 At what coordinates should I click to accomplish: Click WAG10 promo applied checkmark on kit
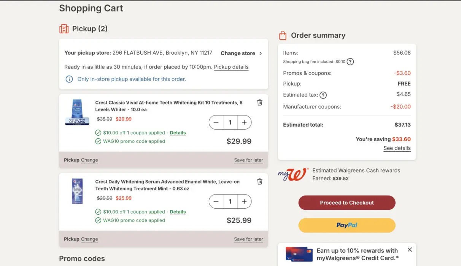tap(98, 141)
